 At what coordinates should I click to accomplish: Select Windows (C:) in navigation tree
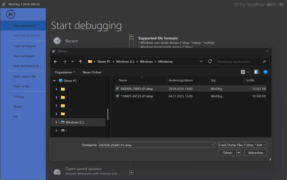pyautogui.click(x=75, y=122)
